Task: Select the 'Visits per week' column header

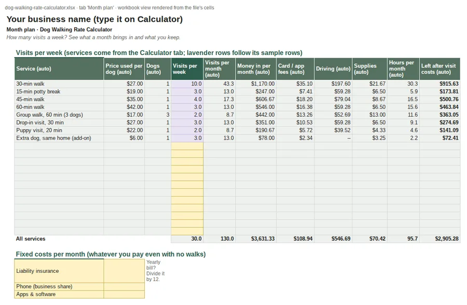Action: coord(187,69)
